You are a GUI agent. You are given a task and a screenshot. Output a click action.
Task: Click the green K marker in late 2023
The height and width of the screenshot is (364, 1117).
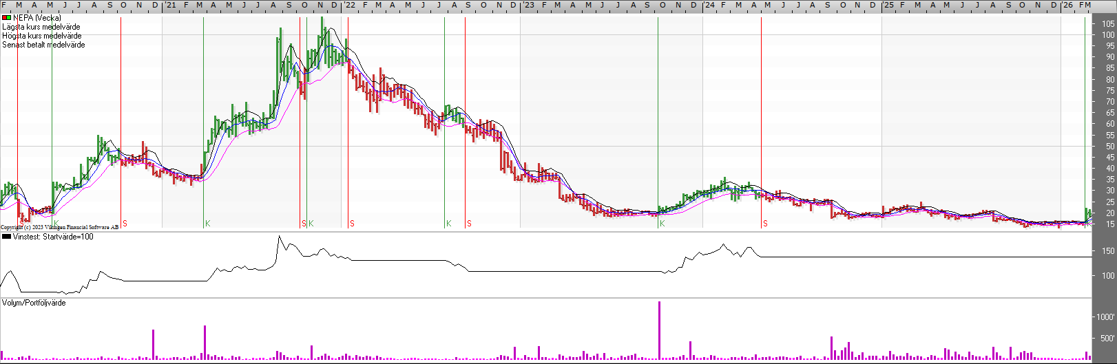tap(662, 224)
